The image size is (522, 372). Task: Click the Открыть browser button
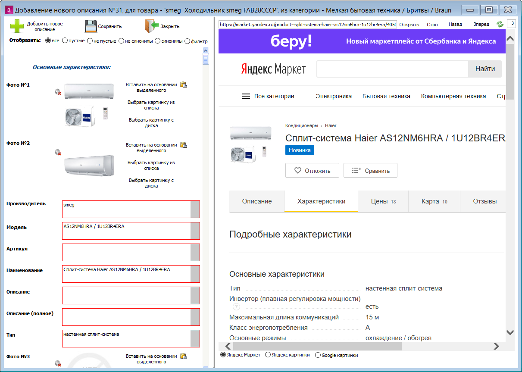[x=409, y=25]
